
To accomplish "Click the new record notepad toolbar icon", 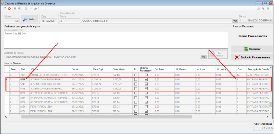I will click(x=5, y=9).
